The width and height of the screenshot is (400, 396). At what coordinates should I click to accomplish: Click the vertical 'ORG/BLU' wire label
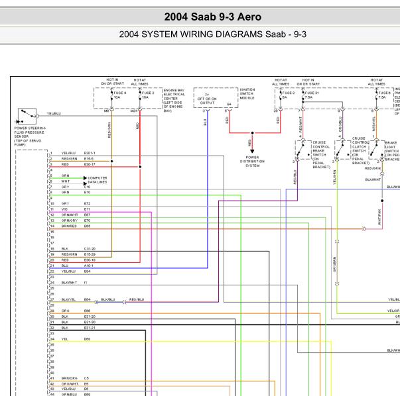(x=340, y=124)
